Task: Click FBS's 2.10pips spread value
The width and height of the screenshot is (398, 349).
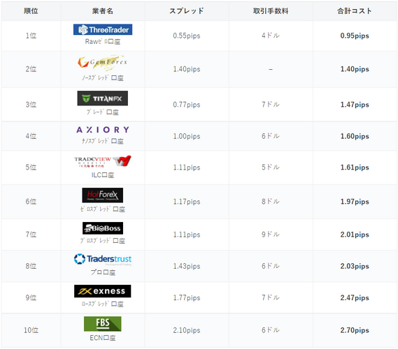Action: point(187,330)
